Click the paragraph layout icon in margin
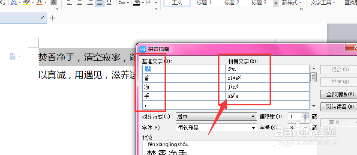 pyautogui.click(x=12, y=56)
